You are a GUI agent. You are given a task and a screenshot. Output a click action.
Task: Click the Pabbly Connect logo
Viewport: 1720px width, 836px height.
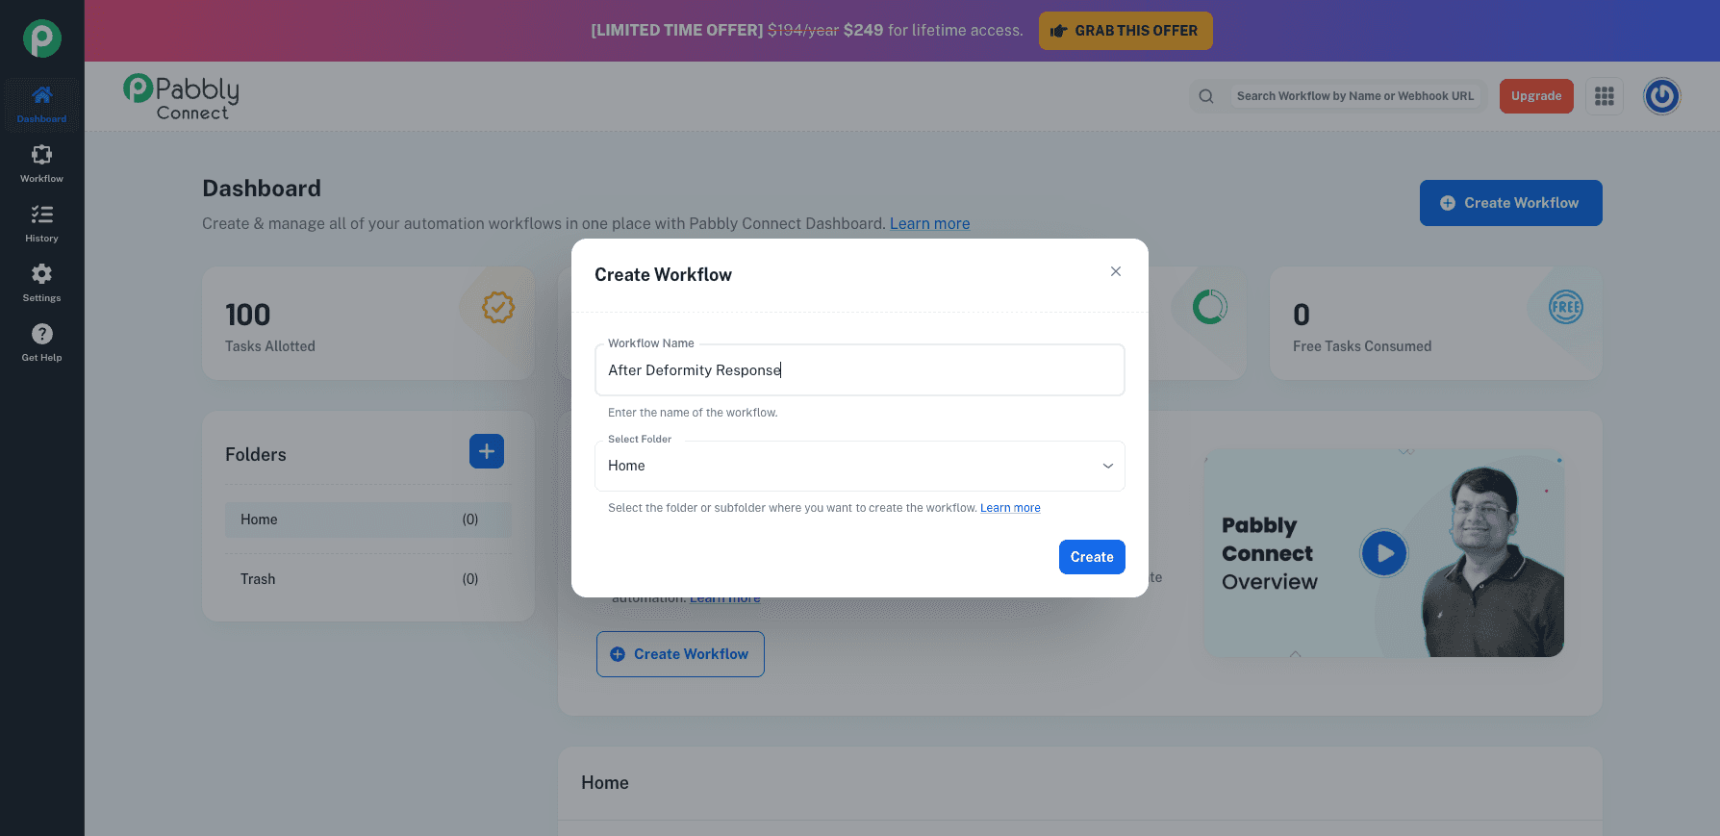click(x=179, y=96)
